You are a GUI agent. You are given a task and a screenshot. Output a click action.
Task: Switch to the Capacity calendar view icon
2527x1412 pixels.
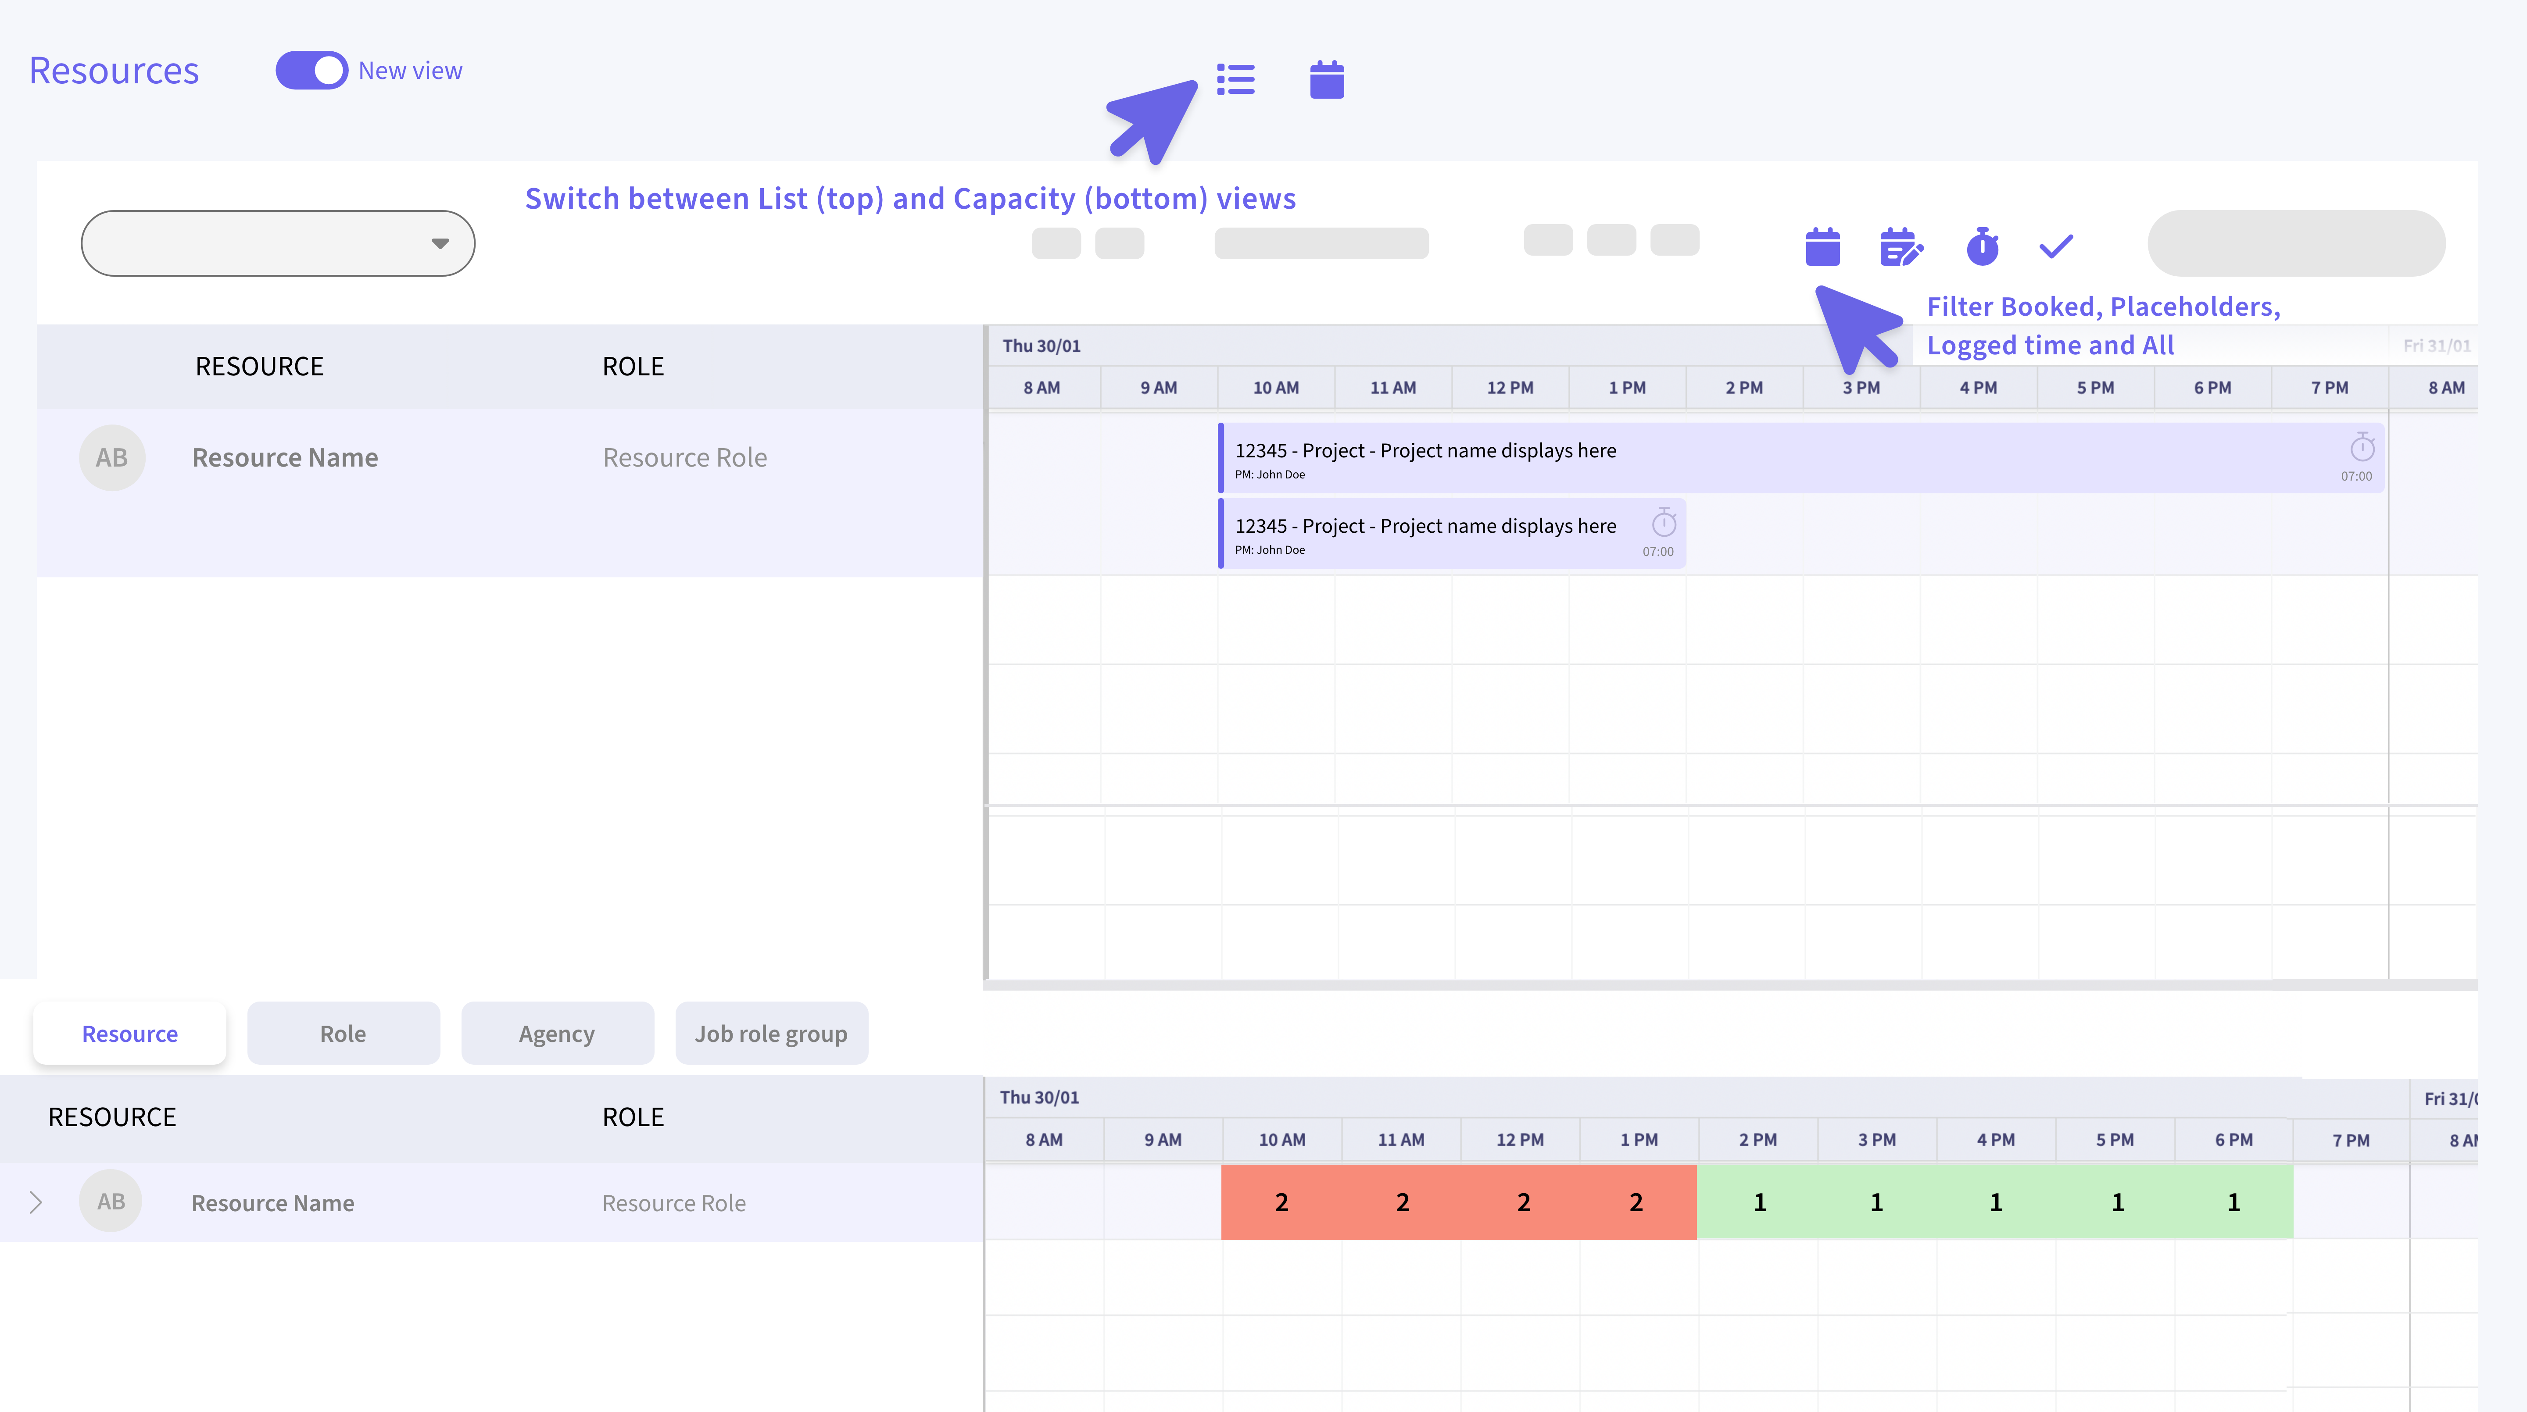tap(1326, 79)
